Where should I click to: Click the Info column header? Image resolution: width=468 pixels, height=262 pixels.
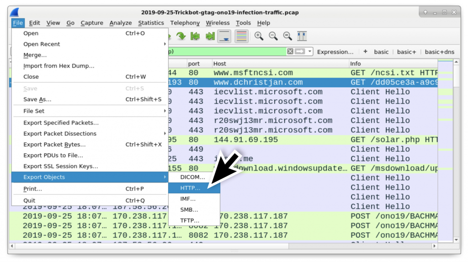pyautogui.click(x=394, y=64)
